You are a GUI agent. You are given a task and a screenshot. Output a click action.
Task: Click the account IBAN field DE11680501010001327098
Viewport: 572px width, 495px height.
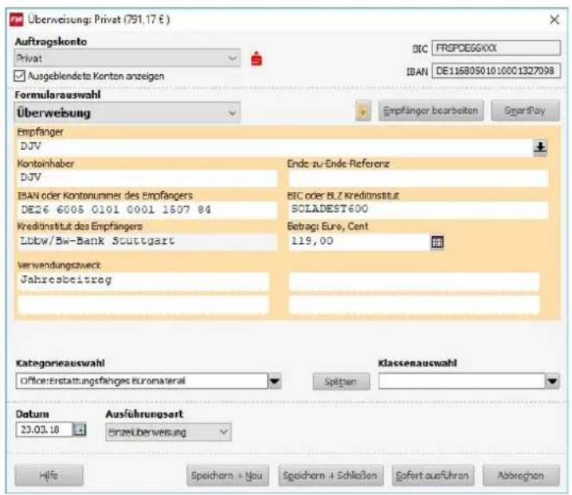coord(496,70)
